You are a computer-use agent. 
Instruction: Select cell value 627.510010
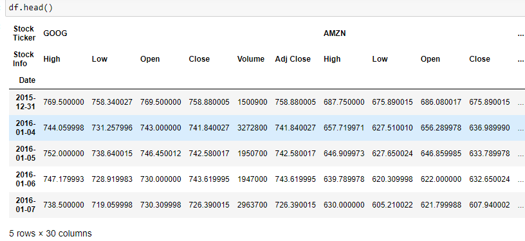pyautogui.click(x=392, y=128)
